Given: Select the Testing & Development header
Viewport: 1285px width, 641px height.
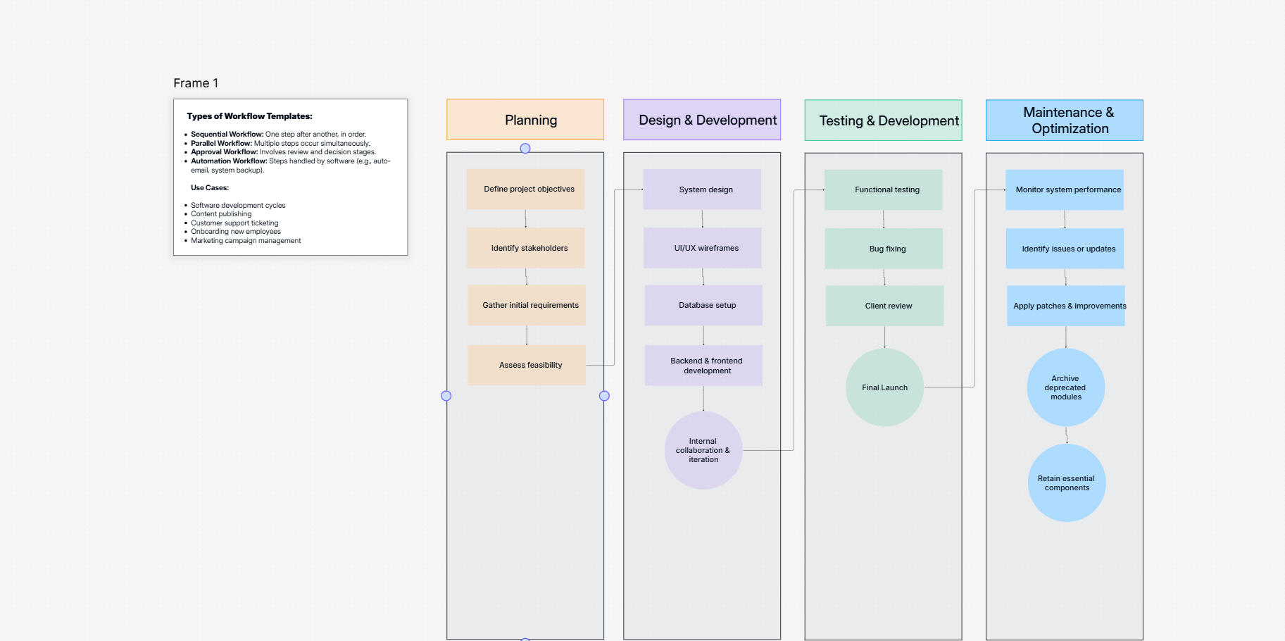Looking at the screenshot, I should click(884, 120).
